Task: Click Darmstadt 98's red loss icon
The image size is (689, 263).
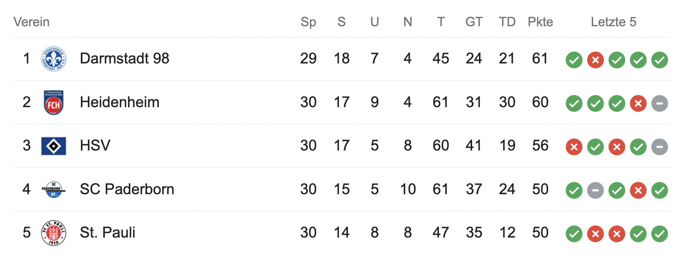Action: pyautogui.click(x=595, y=60)
